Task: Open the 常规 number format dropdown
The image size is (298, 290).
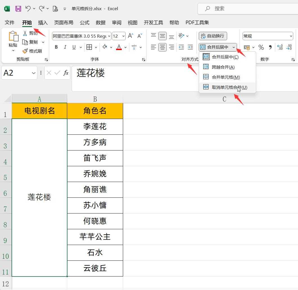Action: (291, 36)
